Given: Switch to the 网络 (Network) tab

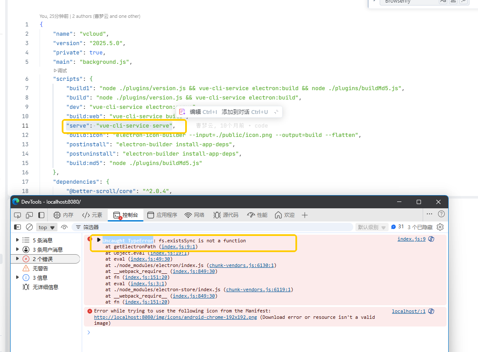Looking at the screenshot, I should tap(195, 215).
